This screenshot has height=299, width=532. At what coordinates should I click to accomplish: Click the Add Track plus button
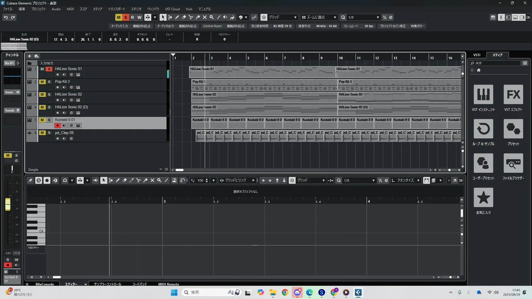[29, 56]
